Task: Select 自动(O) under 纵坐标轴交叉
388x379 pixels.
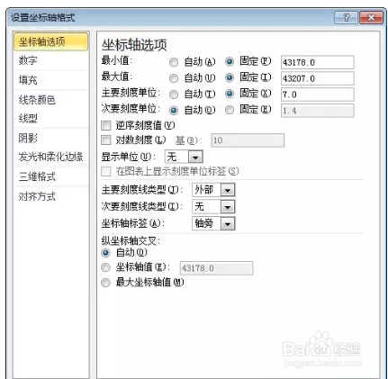Action: pyautogui.click(x=105, y=253)
